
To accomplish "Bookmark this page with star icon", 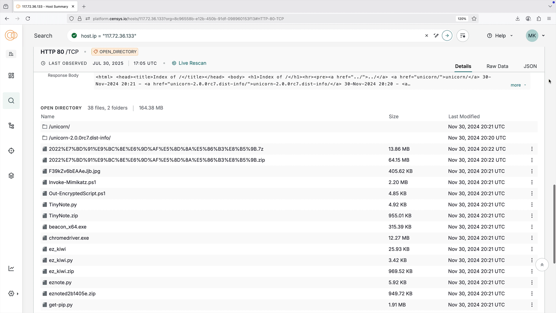I will 474,19.
